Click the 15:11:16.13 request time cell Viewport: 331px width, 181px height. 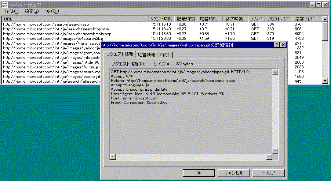pos(161,24)
